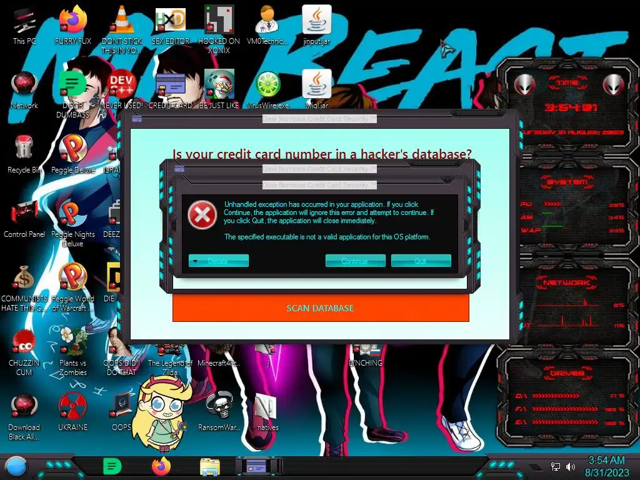Click the right alien head in TIME widget
The width and height of the screenshot is (640, 480).
(x=614, y=85)
